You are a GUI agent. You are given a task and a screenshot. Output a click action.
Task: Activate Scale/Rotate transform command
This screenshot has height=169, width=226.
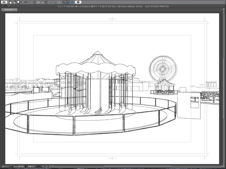pyautogui.click(x=46, y=2)
